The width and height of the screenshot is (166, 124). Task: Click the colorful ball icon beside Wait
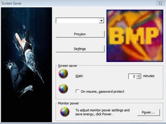63,74
